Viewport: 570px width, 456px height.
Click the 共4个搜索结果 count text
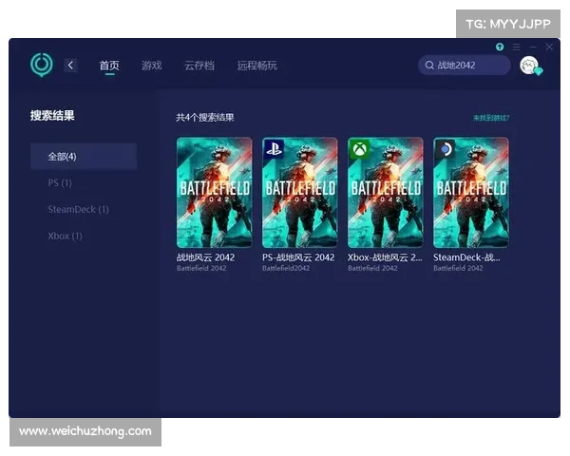click(205, 118)
